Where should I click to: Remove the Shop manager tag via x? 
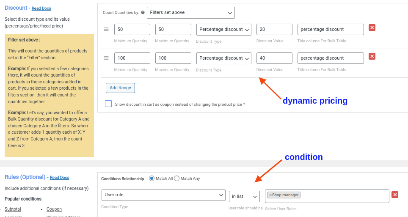[270, 195]
